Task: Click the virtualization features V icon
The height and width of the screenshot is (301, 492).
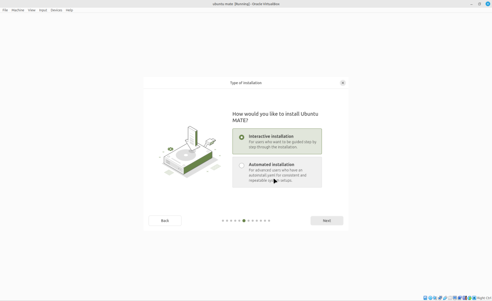Action: 465,298
